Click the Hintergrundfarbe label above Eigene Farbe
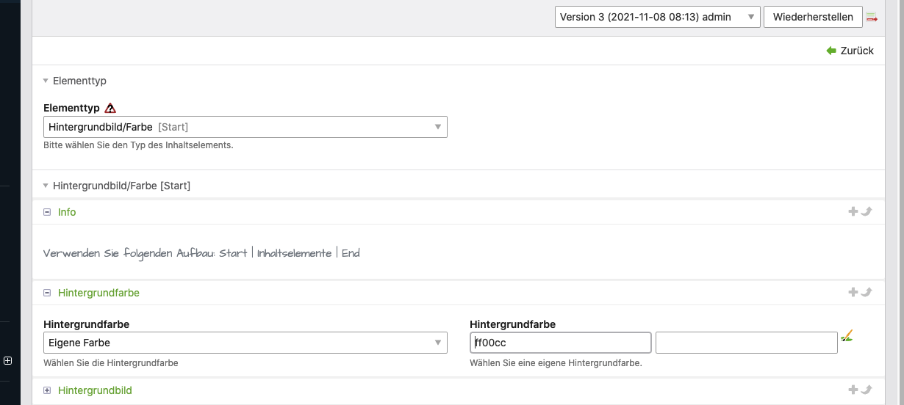This screenshot has width=904, height=405. tap(87, 324)
